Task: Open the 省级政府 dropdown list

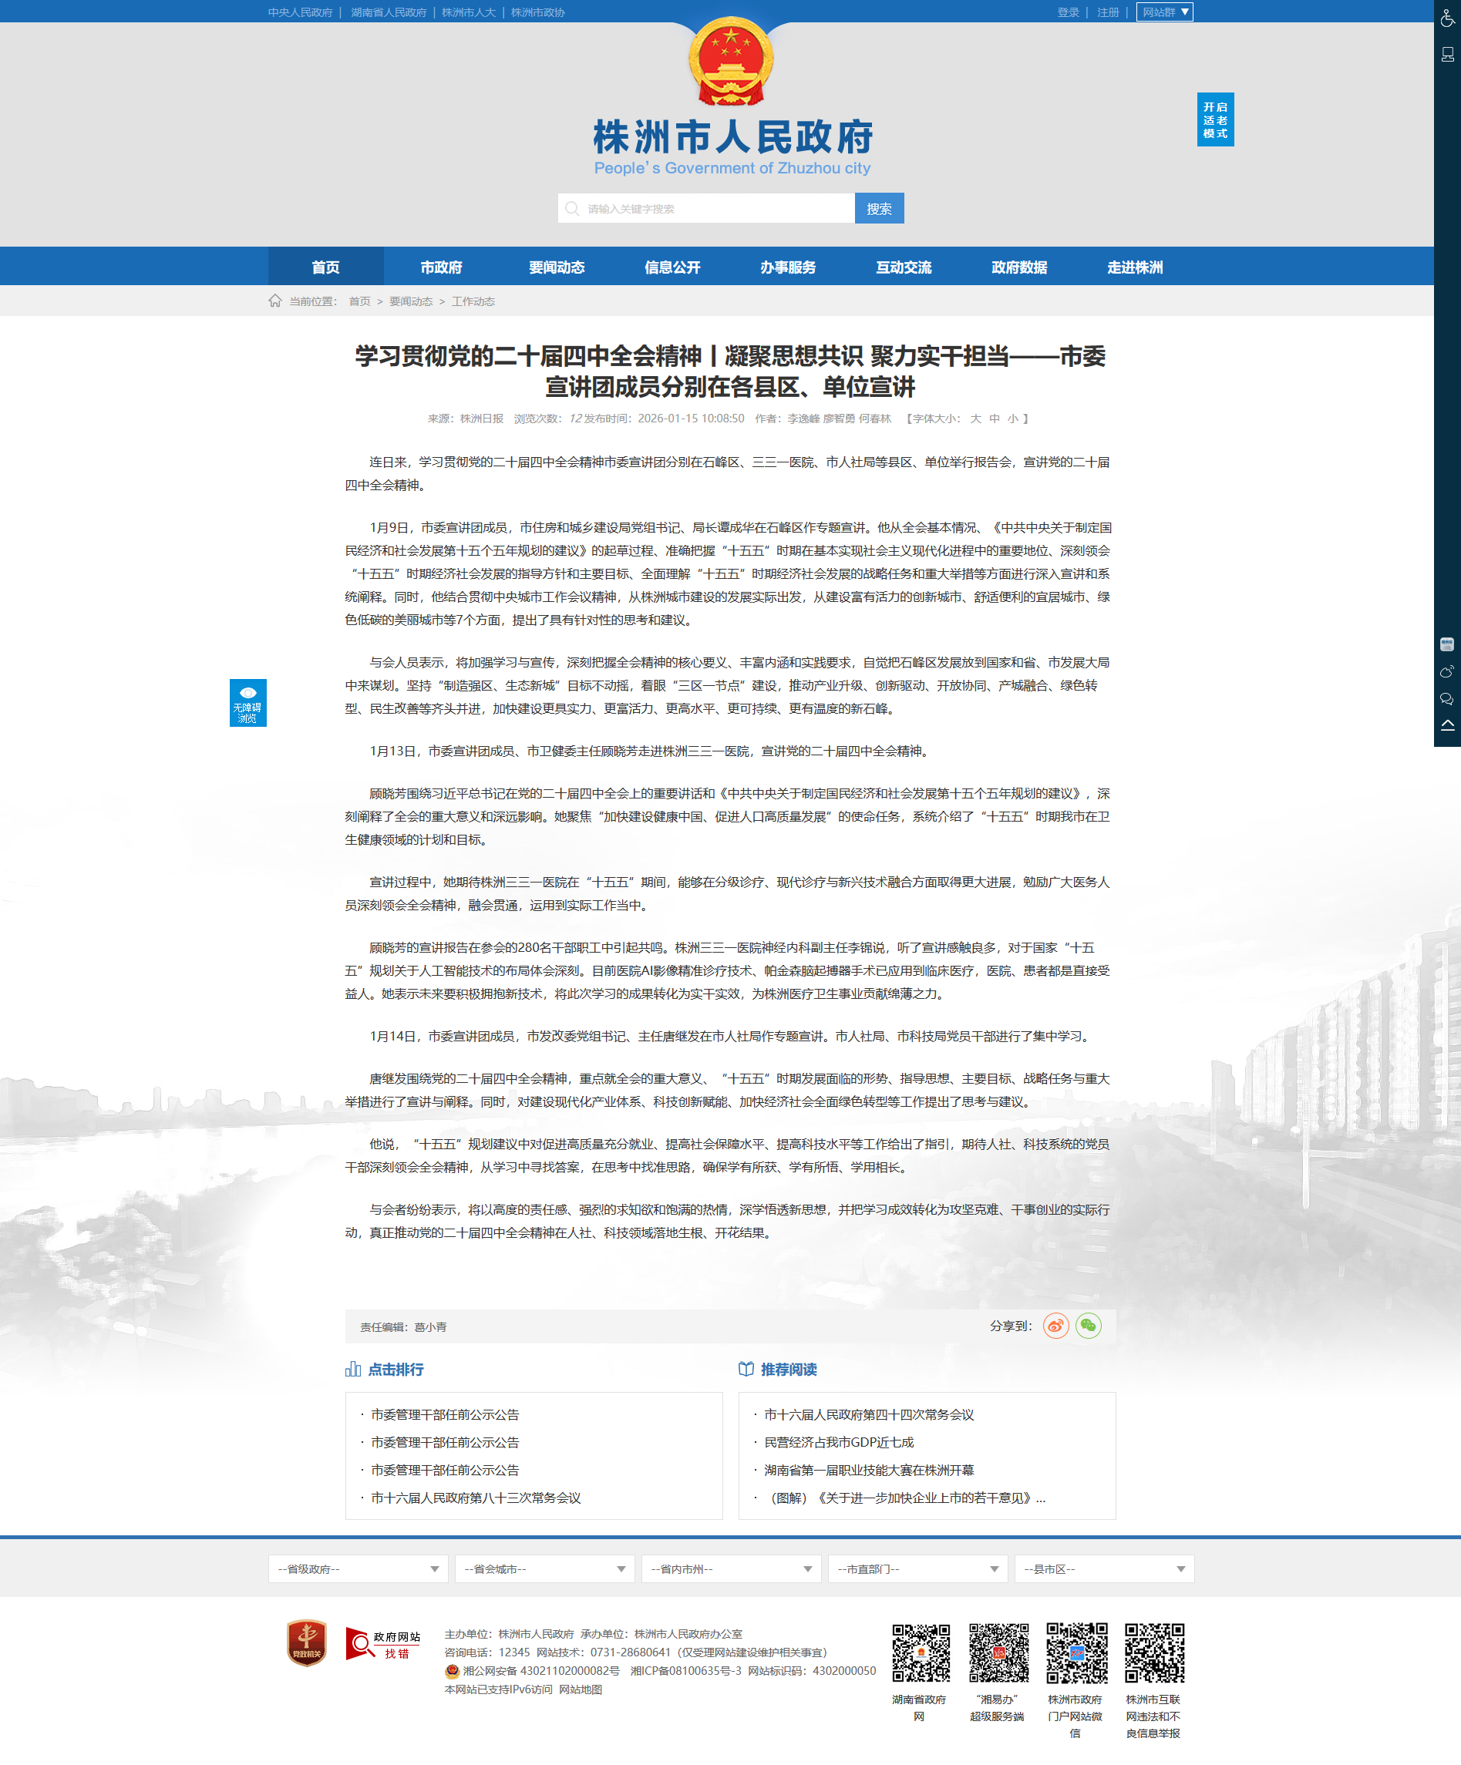Action: [357, 1568]
